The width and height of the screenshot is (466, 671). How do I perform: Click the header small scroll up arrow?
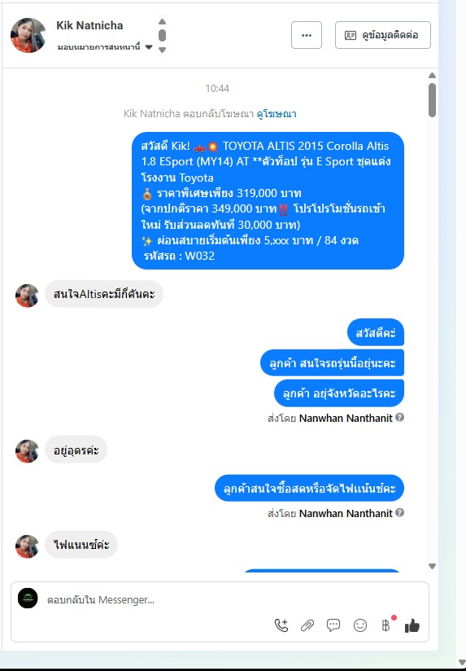click(x=162, y=21)
